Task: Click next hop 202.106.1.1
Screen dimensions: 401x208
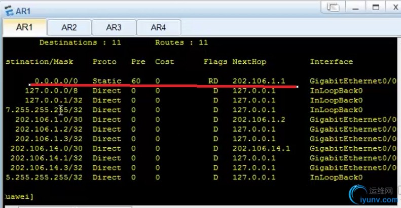Action: tap(259, 81)
